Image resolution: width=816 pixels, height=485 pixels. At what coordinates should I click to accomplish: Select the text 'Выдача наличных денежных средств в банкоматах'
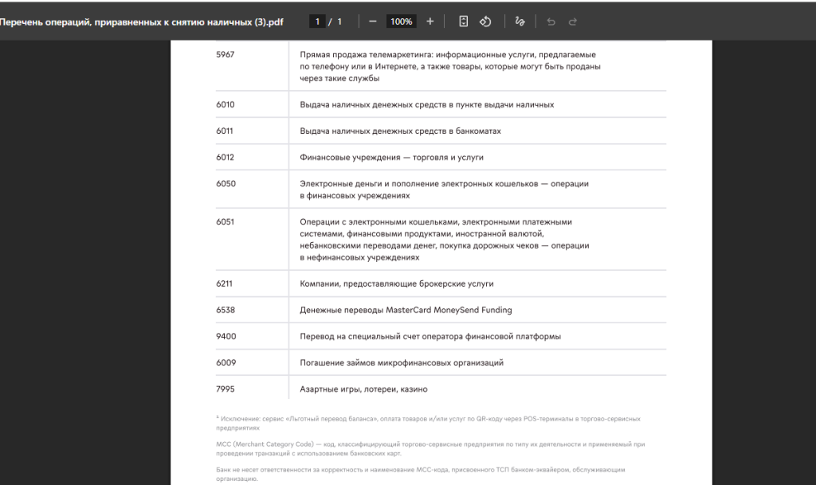pos(400,131)
